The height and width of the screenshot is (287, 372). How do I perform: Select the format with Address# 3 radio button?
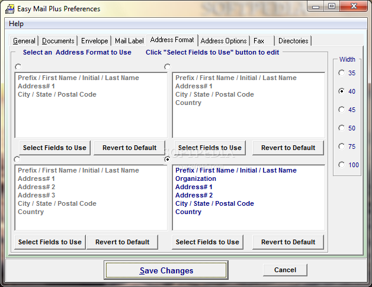point(17,160)
